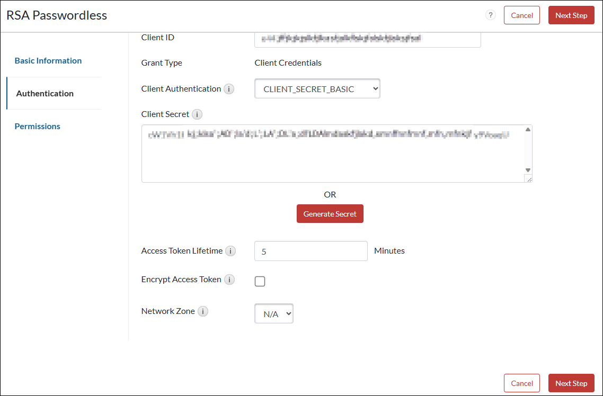Open the help question mark icon

click(490, 15)
